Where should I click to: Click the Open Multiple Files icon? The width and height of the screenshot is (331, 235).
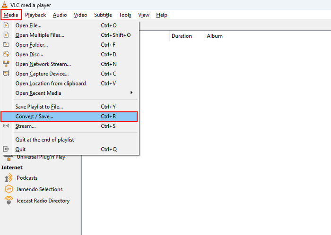tap(6, 35)
